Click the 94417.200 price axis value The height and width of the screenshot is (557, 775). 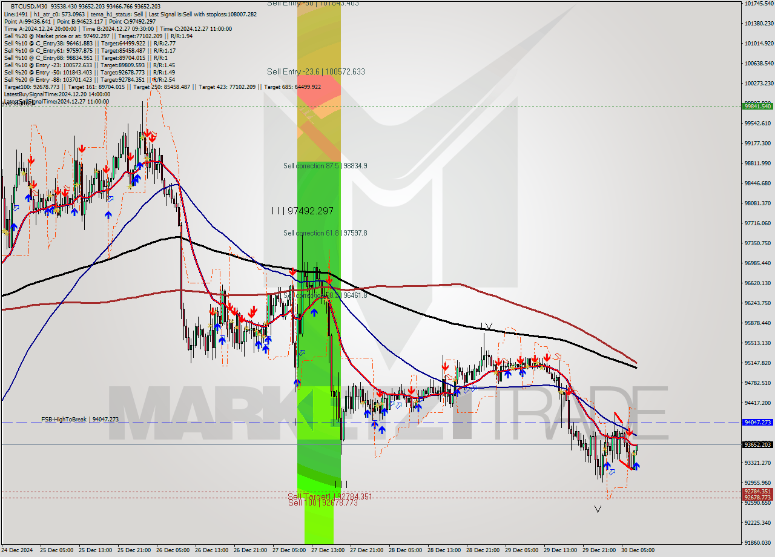[758, 403]
